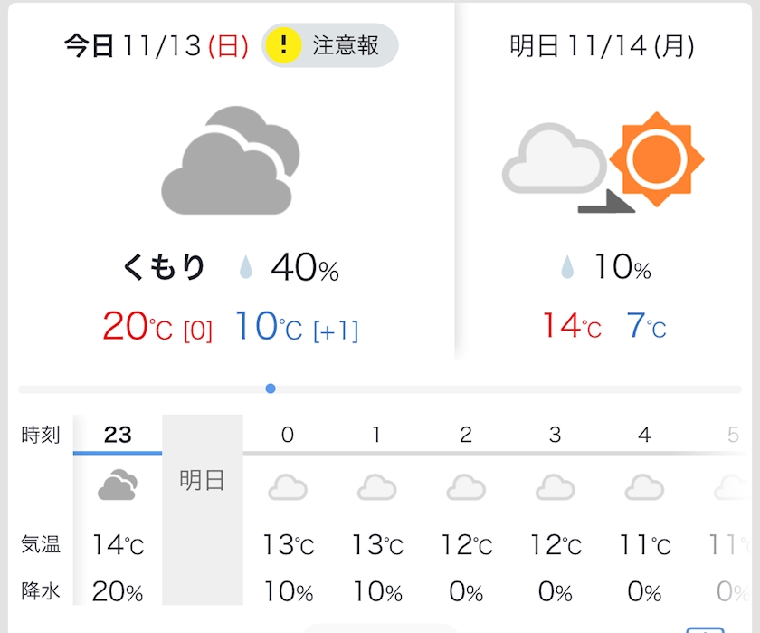Screen dimensions: 760x633
Task: Click the 4 o'clock cloud icon
Action: pos(644,487)
